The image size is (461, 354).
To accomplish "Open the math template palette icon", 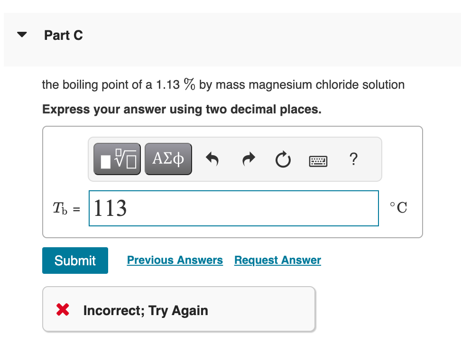I will click(117, 158).
